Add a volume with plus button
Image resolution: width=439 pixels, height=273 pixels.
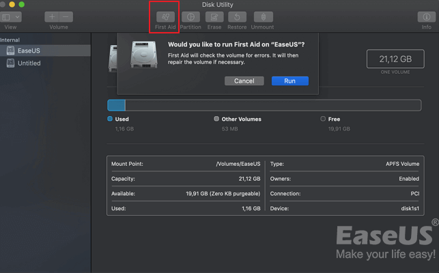click(52, 16)
